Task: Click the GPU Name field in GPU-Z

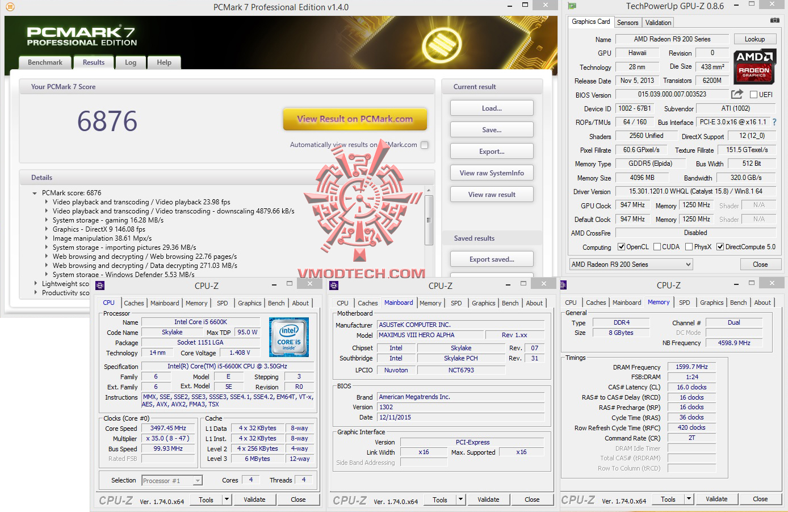Action: click(x=672, y=39)
